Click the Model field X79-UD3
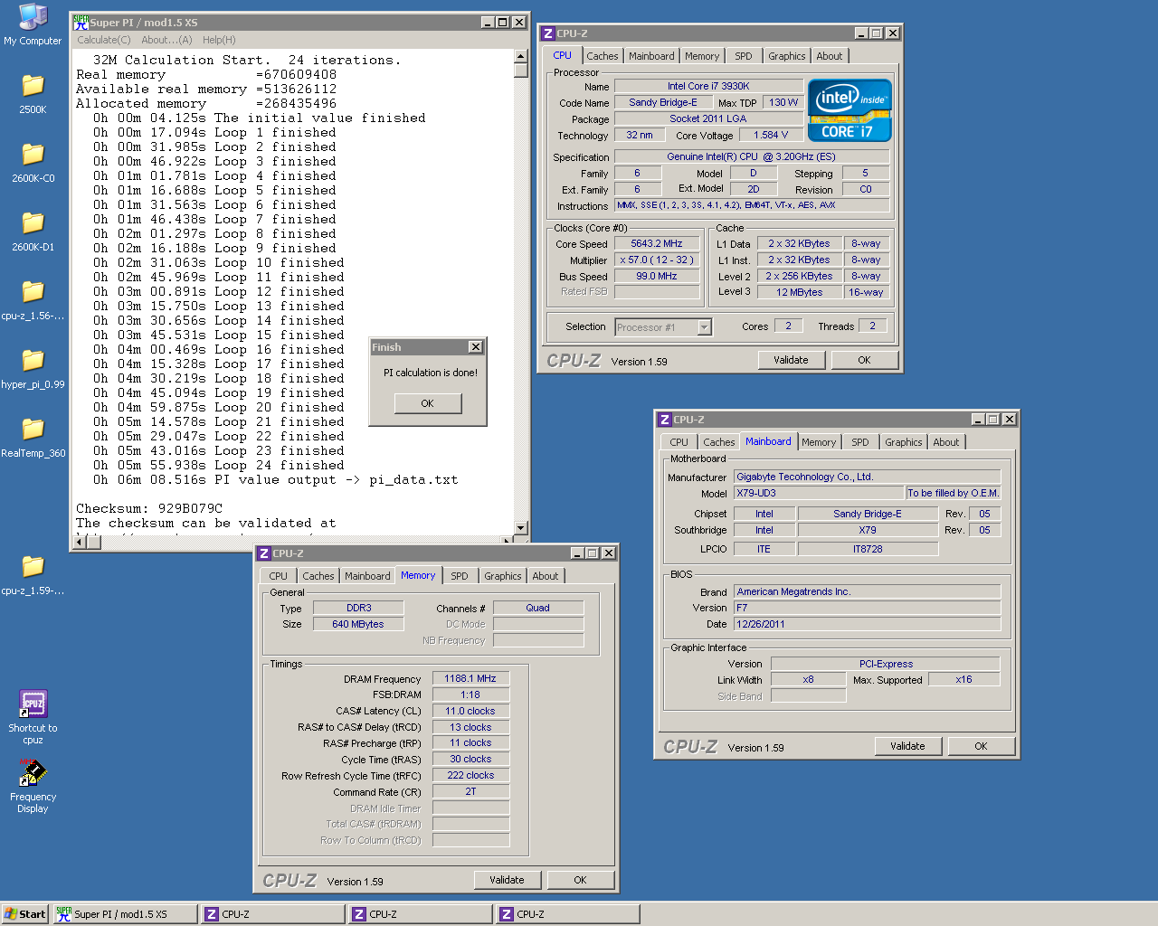The height and width of the screenshot is (926, 1158). tap(820, 493)
